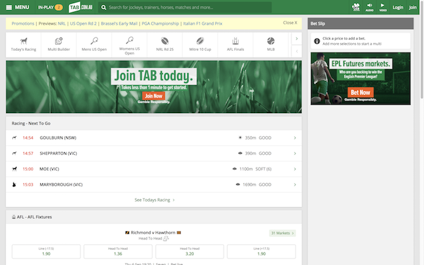Click the sunny weather icon for Goulburn
The width and height of the screenshot is (424, 265).
pos(240,138)
